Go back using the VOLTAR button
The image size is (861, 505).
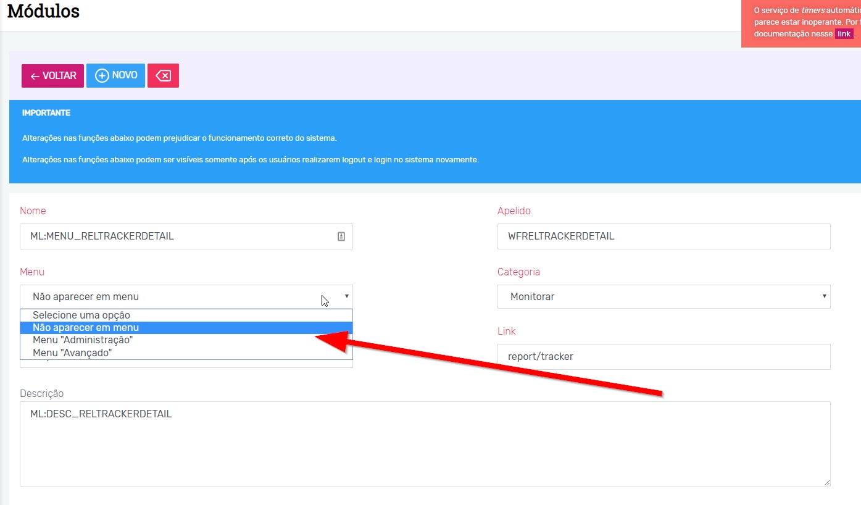(x=53, y=76)
